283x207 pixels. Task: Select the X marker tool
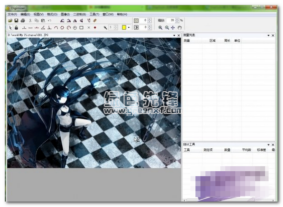coord(89,28)
